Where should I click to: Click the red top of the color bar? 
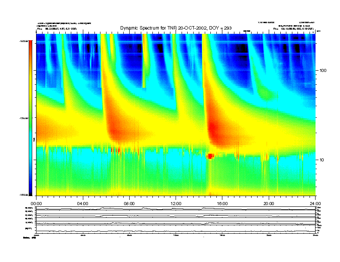tap(30, 43)
